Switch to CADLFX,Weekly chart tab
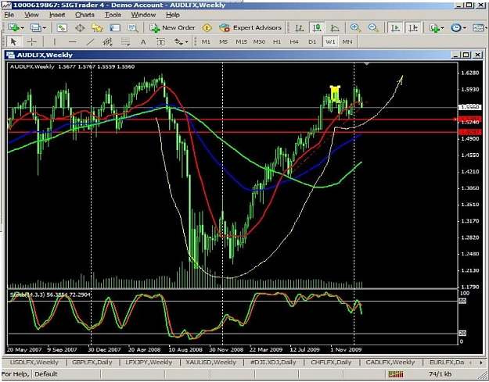The height and width of the screenshot is (382, 489). (390, 362)
